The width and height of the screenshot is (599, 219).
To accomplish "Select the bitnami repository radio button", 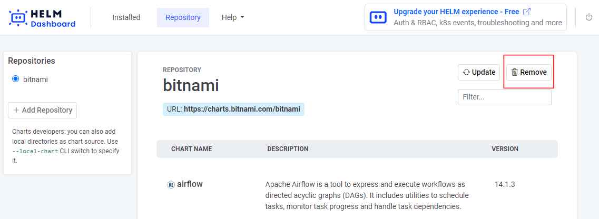I will [x=15, y=79].
